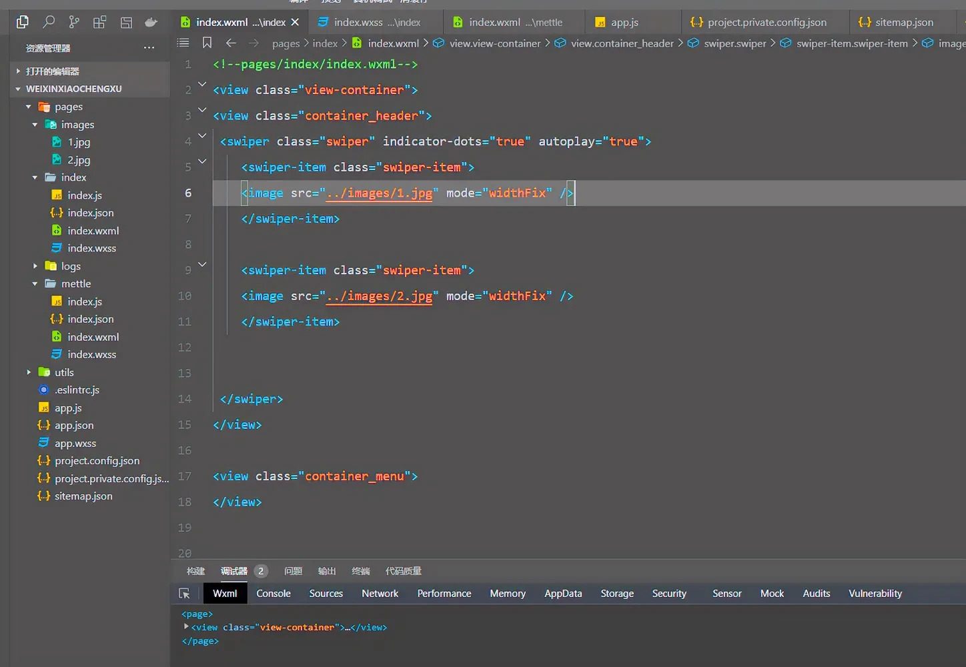Fold the swiper element at line 4
Image resolution: width=966 pixels, height=667 pixels.
pos(202,135)
